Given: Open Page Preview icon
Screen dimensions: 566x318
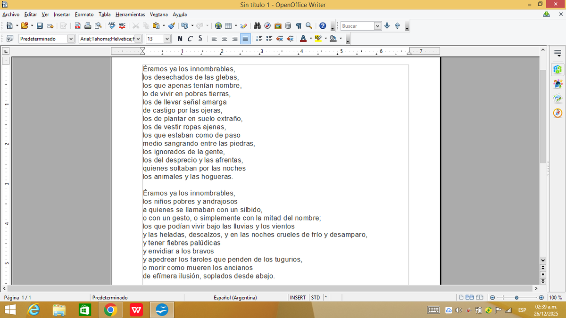Looking at the screenshot, I should [98, 26].
